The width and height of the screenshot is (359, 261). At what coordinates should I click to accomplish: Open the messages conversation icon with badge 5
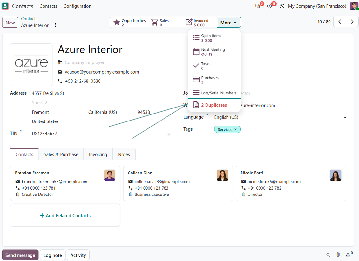point(258,6)
